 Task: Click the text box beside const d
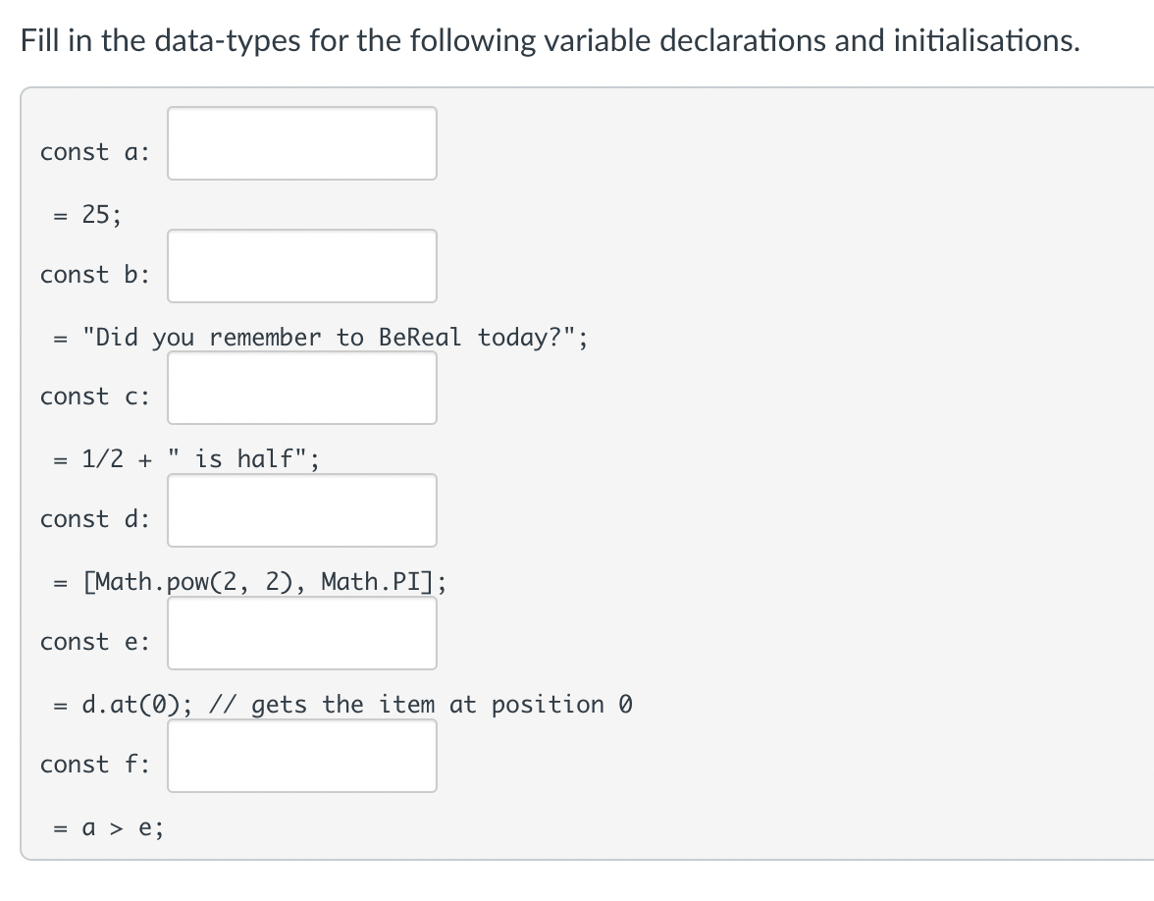[x=301, y=510]
